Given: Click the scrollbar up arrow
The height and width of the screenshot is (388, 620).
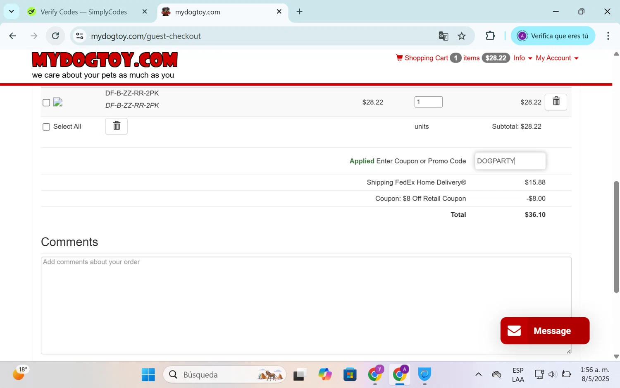Looking at the screenshot, I should pyautogui.click(x=616, y=54).
